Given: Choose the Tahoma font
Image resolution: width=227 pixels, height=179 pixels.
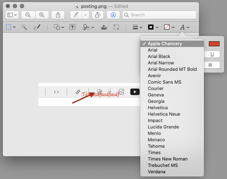Looking at the screenshot, I should (172, 146).
